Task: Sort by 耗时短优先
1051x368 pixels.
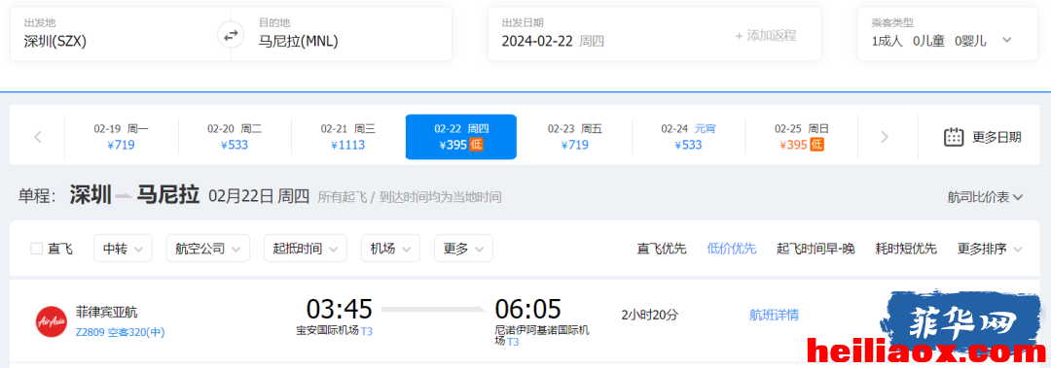Action: [906, 249]
